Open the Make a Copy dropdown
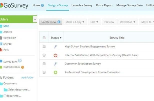The image size is (154, 101). [75, 22]
